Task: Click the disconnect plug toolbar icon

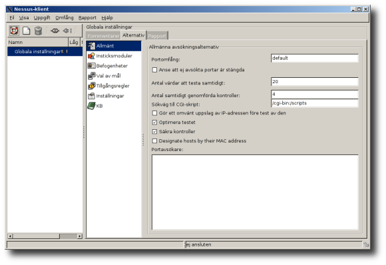Action: (67, 31)
